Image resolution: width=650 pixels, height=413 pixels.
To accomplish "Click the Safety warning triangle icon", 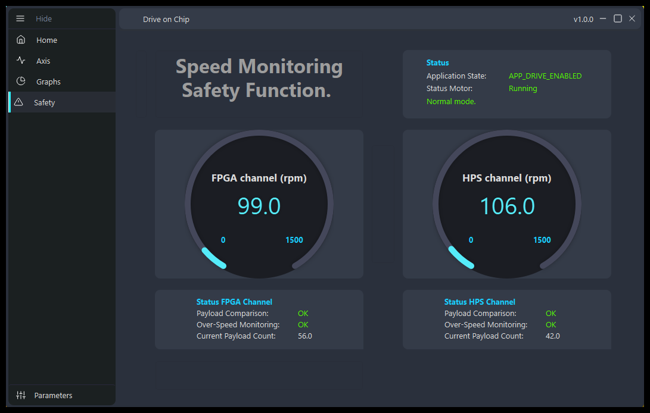I will [x=18, y=102].
